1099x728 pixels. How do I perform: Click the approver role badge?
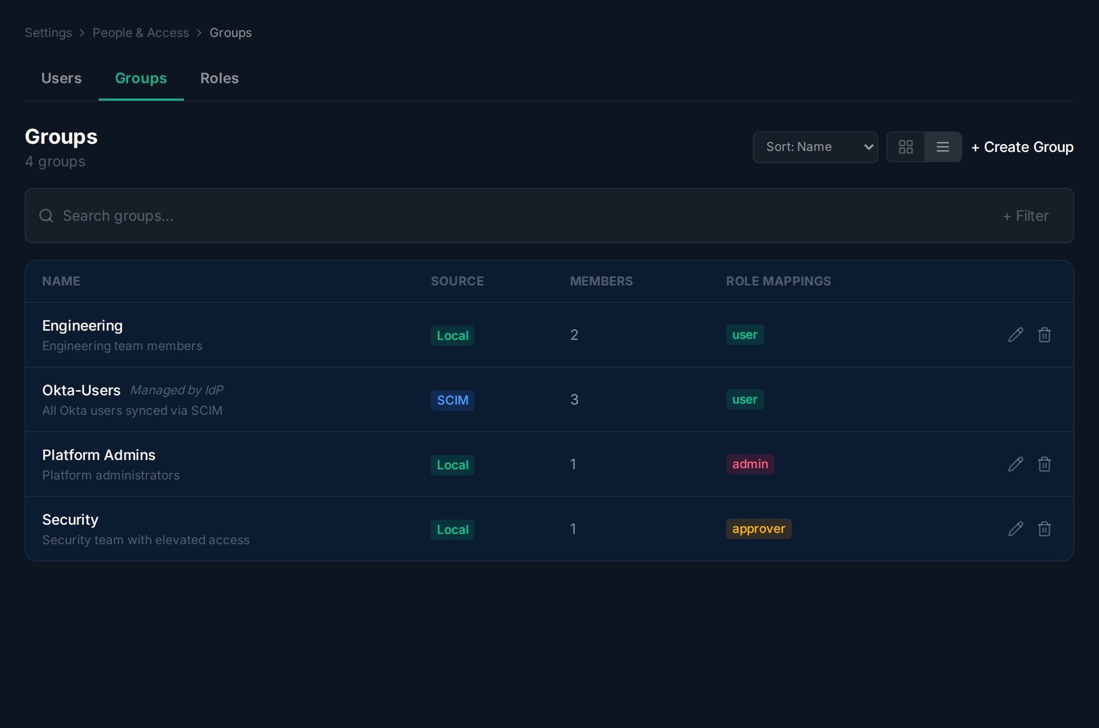pyautogui.click(x=759, y=528)
